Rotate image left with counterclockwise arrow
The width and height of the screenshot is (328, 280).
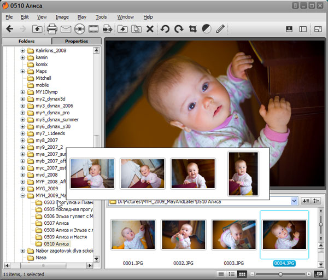tap(165, 29)
